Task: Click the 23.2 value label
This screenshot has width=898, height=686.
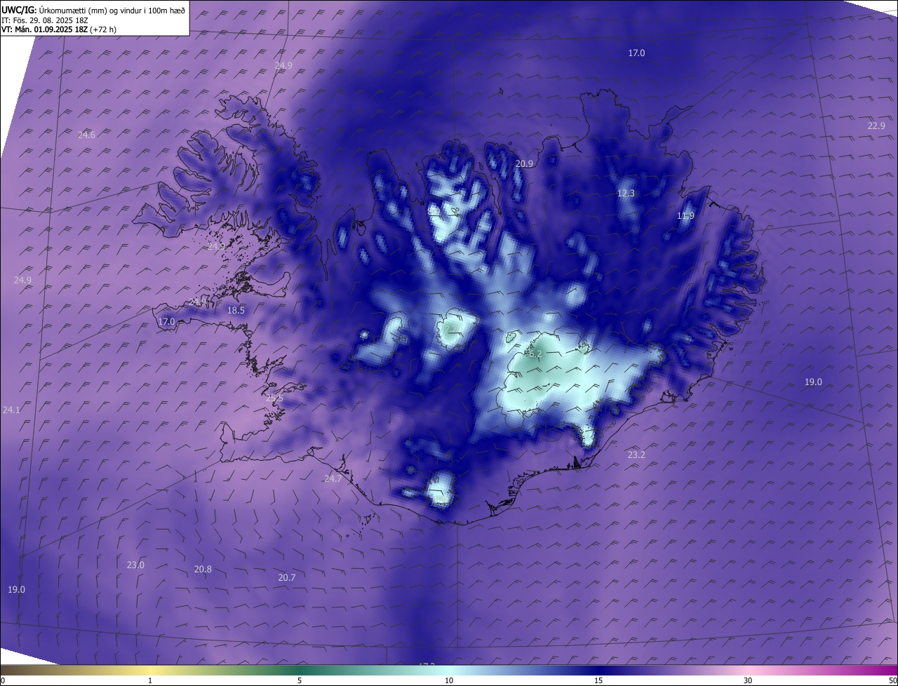Action: click(636, 455)
